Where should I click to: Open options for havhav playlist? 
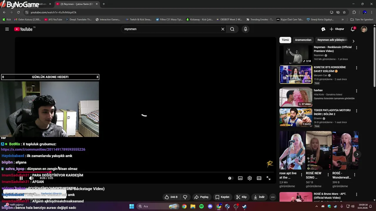point(357,91)
